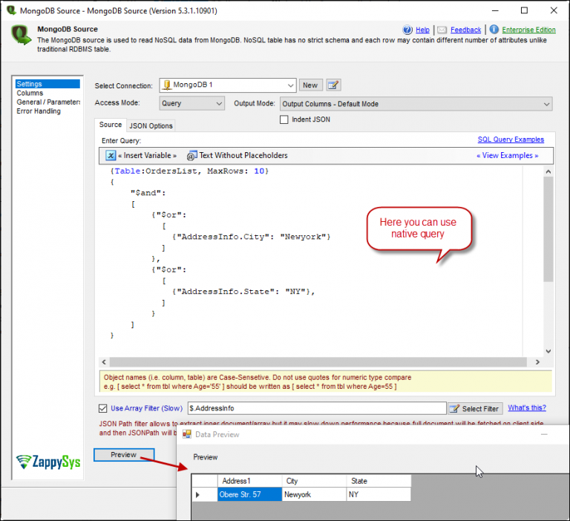Screen dimensions: 570x521
Task: Click the MongoDB Source leaf logo in header
Action: 21,35
